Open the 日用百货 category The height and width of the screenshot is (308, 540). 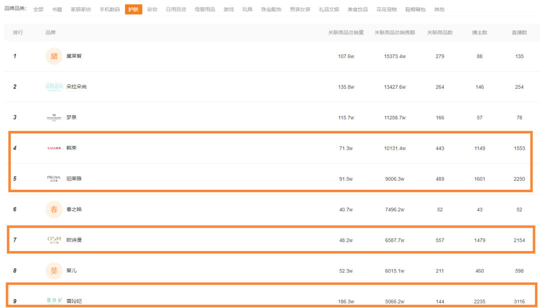(176, 9)
